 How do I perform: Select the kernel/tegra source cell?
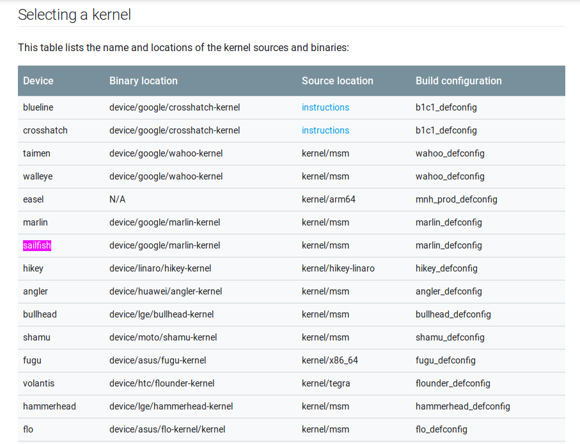click(325, 383)
